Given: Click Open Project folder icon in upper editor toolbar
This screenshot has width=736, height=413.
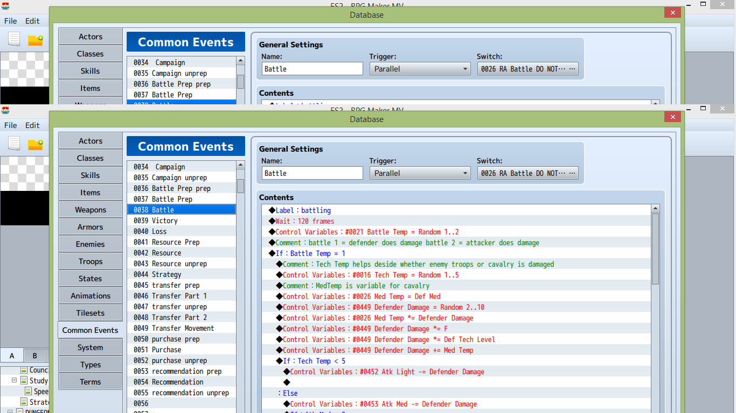Looking at the screenshot, I should tap(36, 40).
